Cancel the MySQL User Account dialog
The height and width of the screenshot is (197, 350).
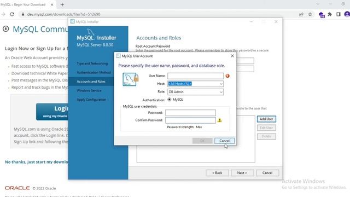coord(224,141)
